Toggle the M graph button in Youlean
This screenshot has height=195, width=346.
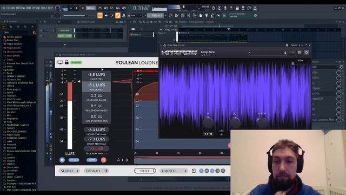[x=207, y=171]
